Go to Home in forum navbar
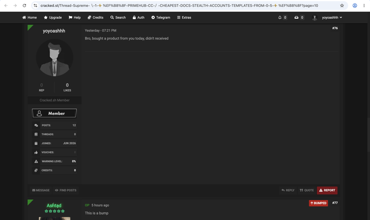Image resolution: width=370 pixels, height=220 pixels. (29, 17)
